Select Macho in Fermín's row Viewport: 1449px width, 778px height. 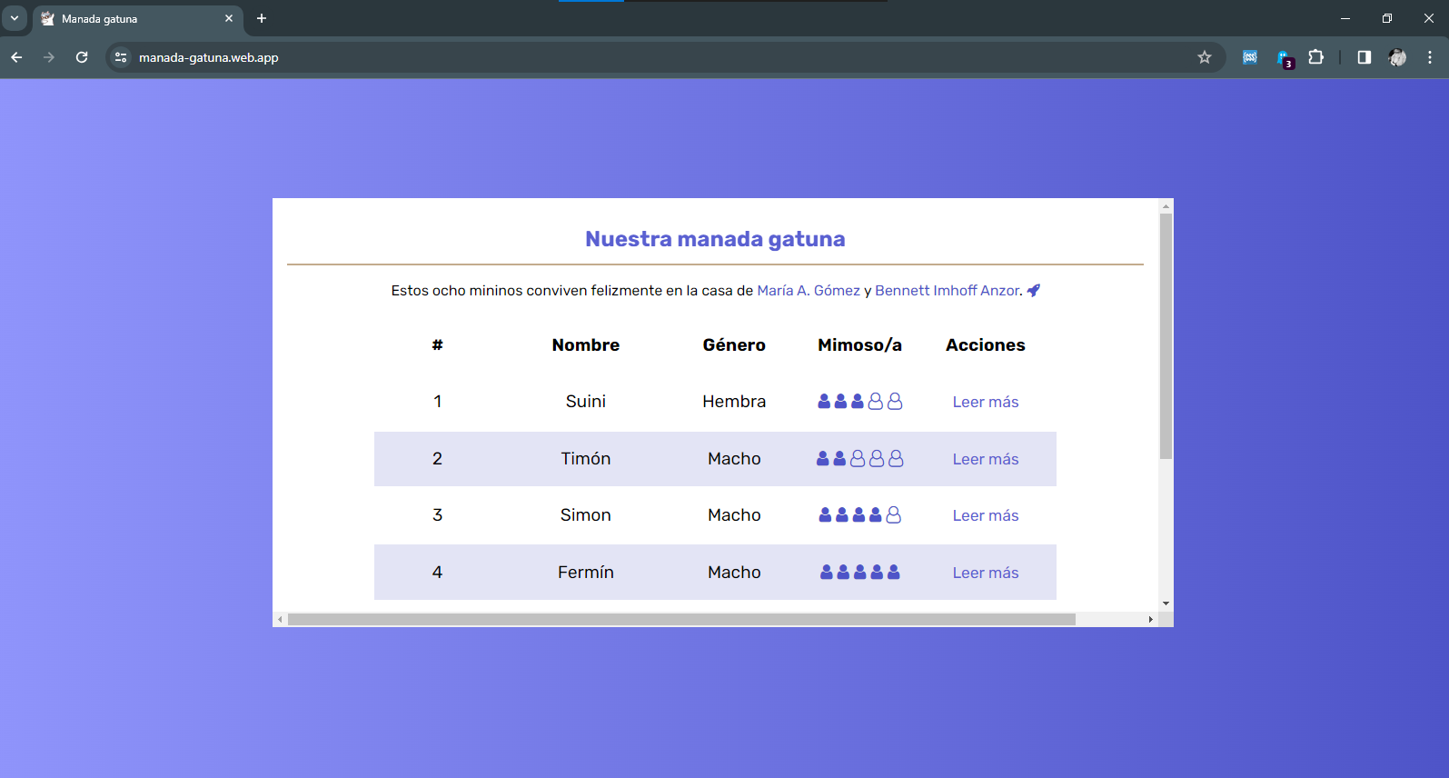click(x=734, y=572)
